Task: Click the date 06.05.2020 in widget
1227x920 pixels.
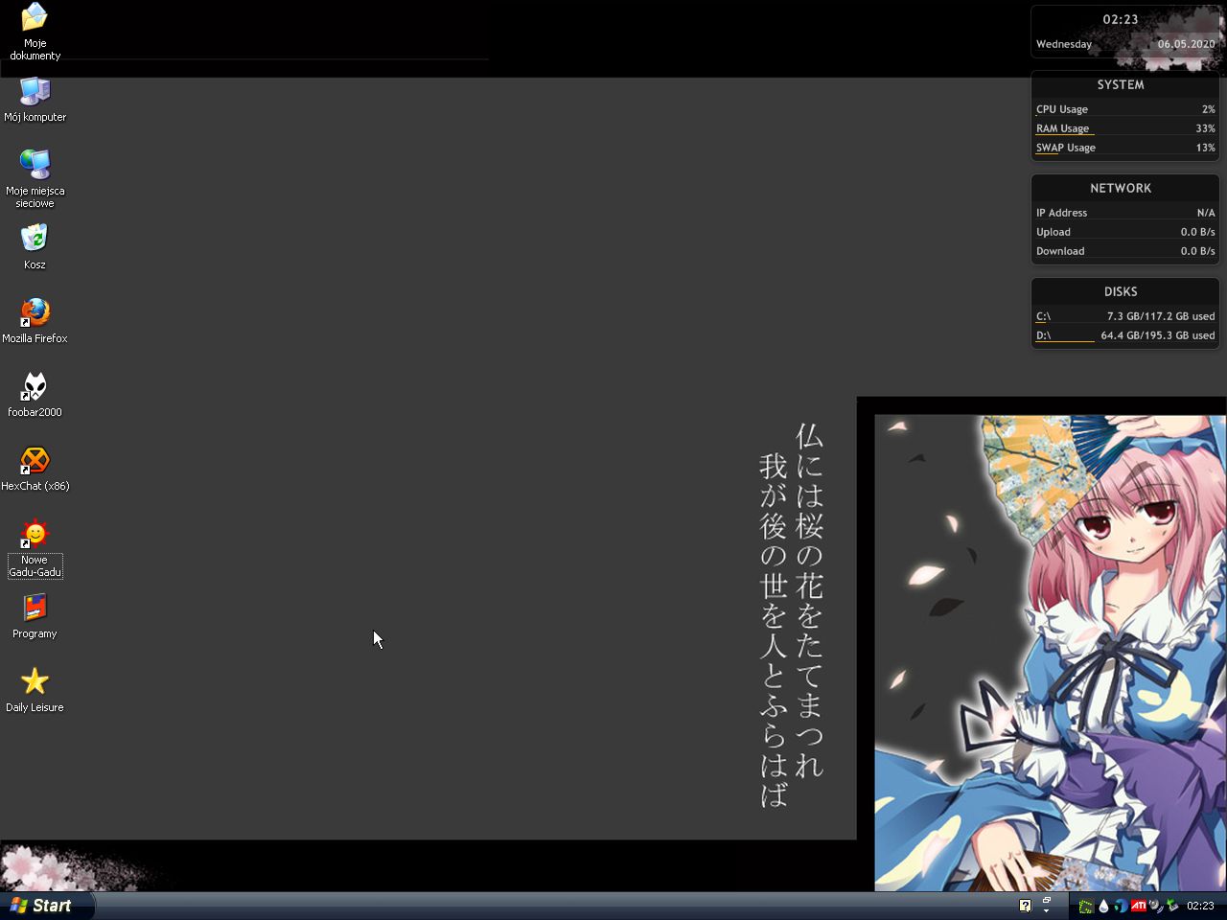Action: [x=1186, y=44]
